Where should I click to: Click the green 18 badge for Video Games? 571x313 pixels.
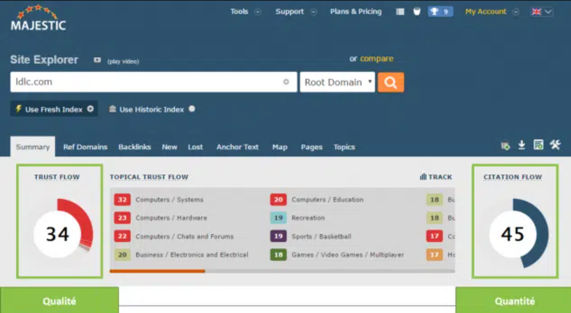pyautogui.click(x=278, y=255)
